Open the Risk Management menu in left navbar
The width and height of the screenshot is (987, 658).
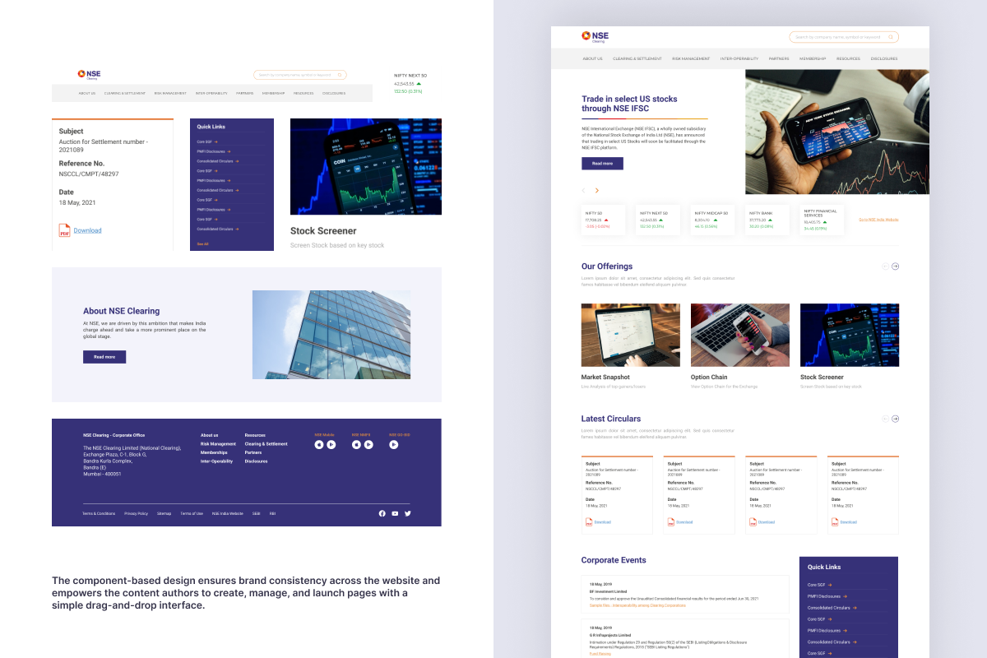(170, 94)
